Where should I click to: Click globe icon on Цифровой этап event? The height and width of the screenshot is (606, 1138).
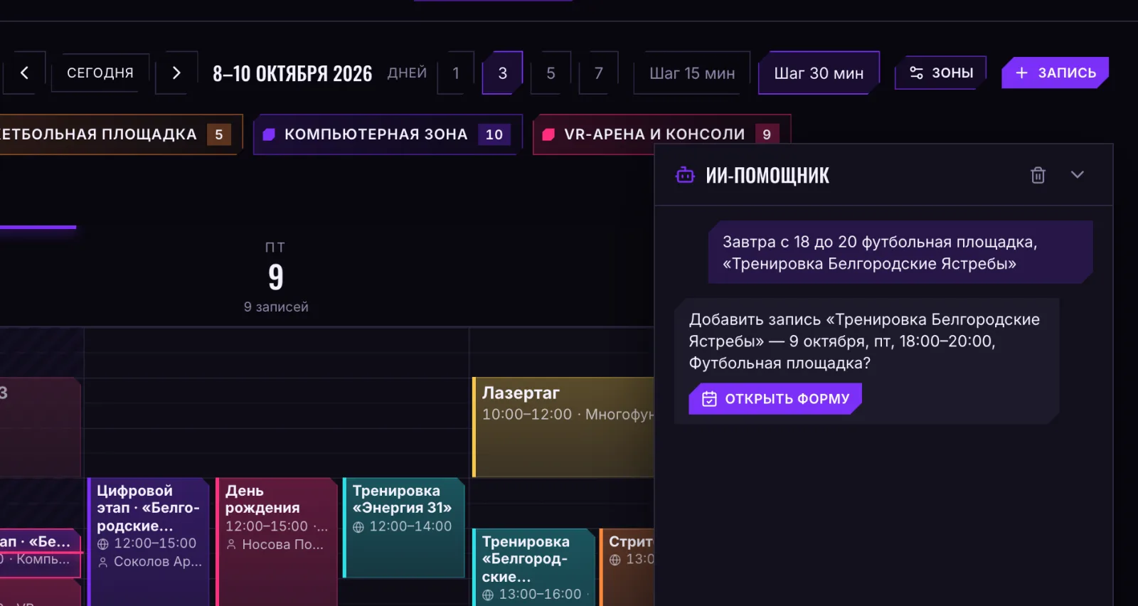tap(103, 544)
